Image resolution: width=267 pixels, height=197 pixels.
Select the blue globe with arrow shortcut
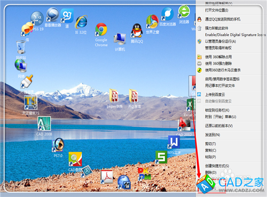coord(124,182)
